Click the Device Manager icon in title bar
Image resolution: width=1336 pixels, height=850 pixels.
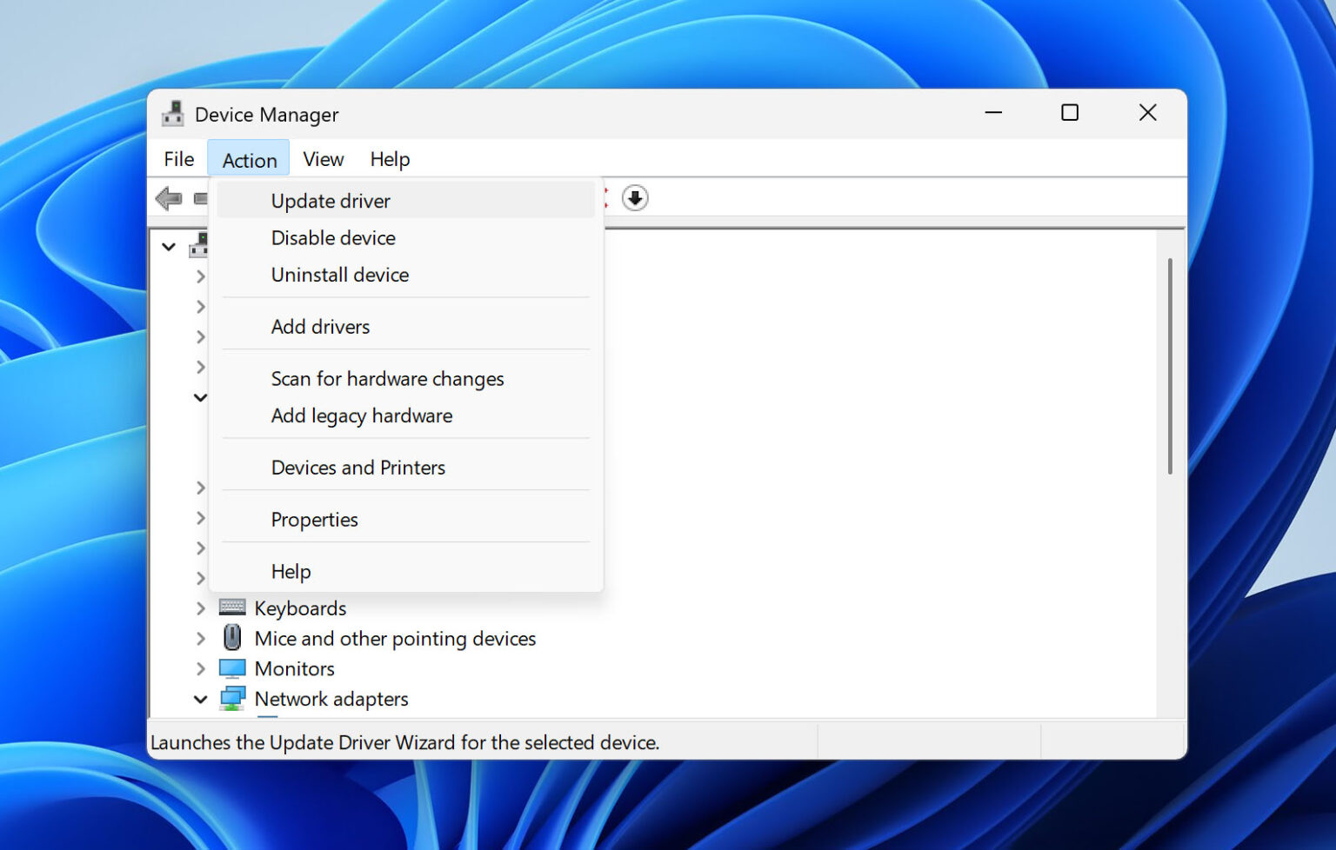click(172, 113)
